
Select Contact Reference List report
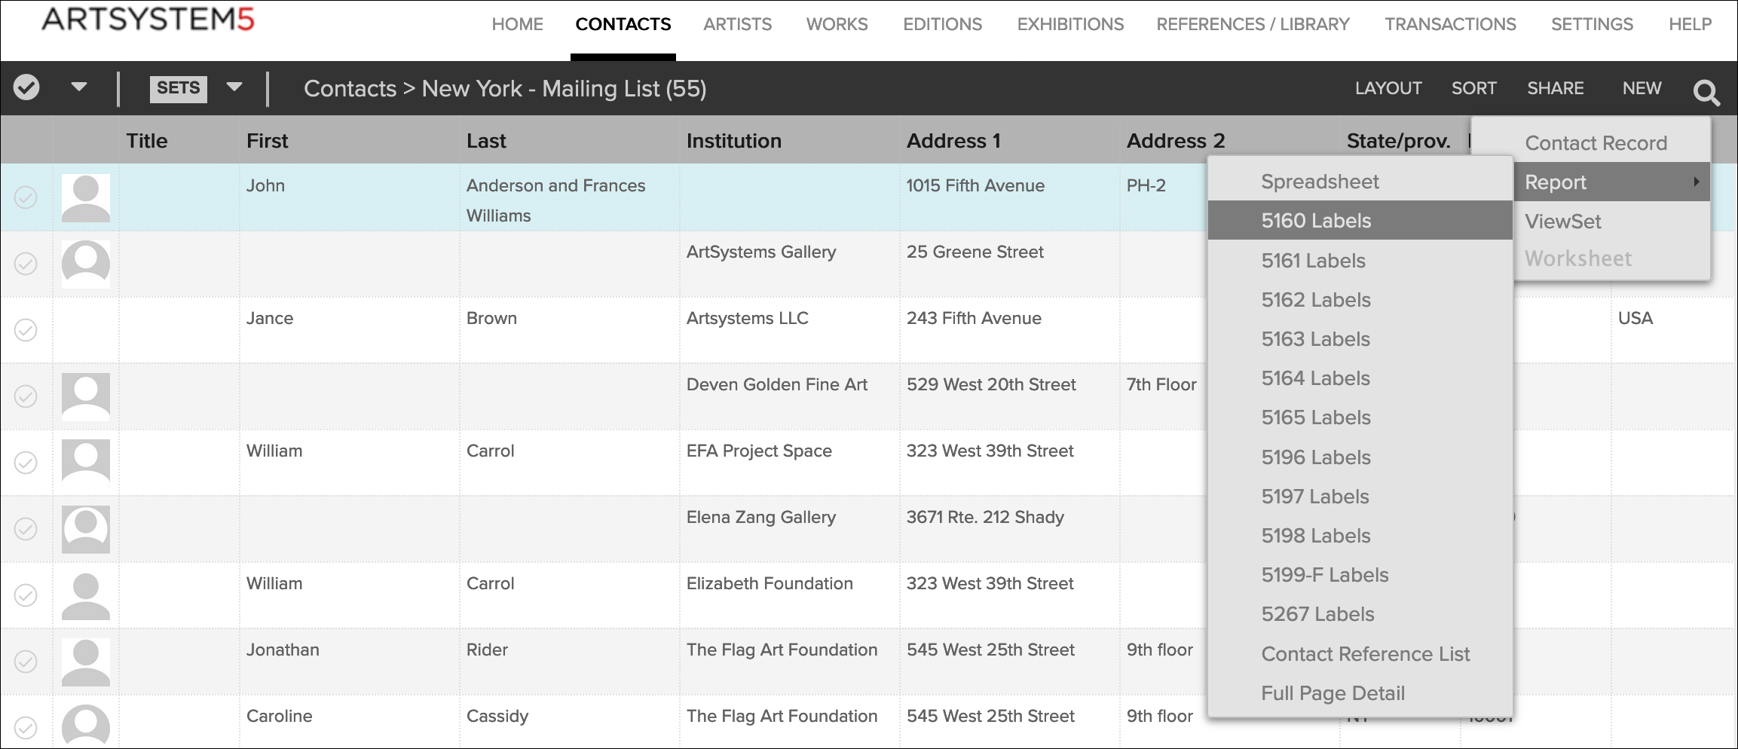(1365, 654)
